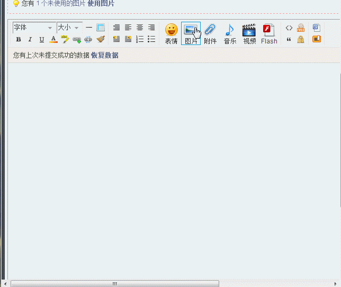Open the 字体 font dropdown
The height and width of the screenshot is (287, 341).
34,28
